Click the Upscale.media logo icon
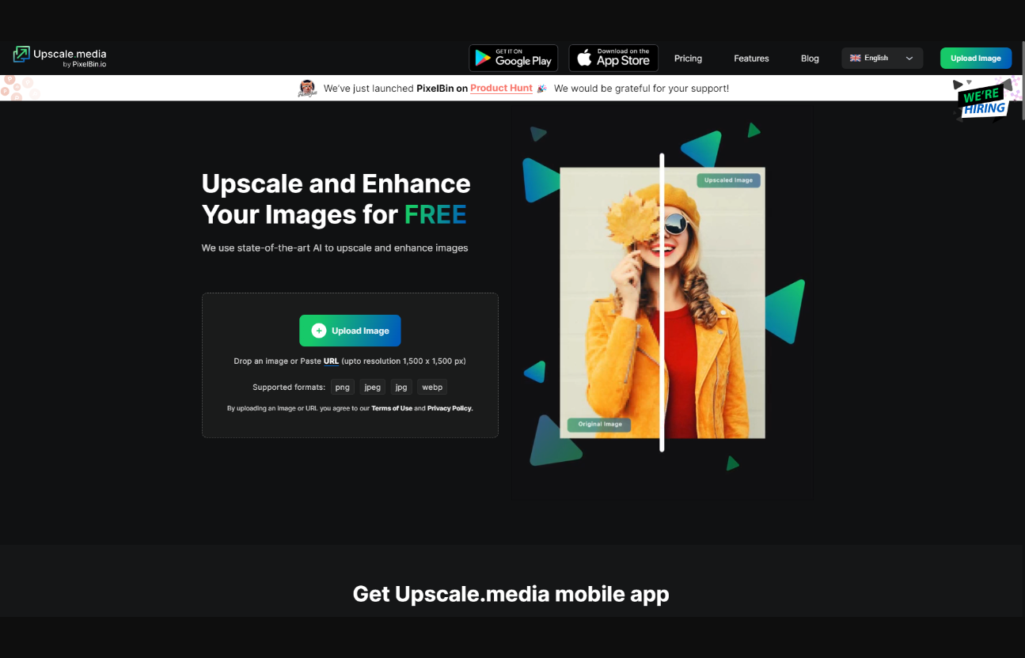 click(x=21, y=55)
